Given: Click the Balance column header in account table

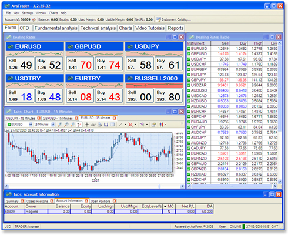Looking at the screenshot, I should click(x=59, y=206).
